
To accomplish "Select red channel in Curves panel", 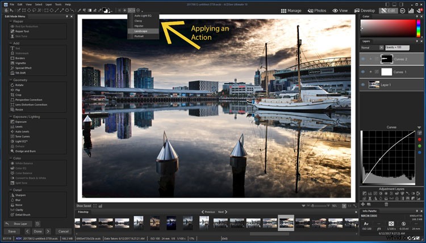I will pos(420,139).
